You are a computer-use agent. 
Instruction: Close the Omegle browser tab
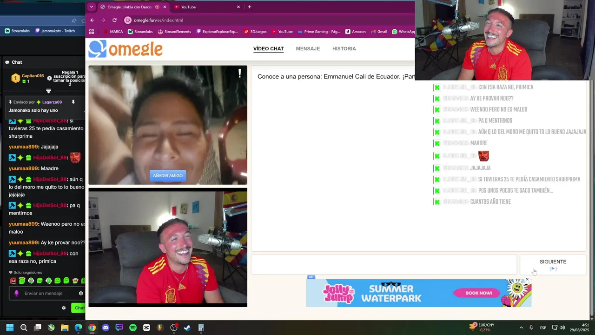[x=165, y=7]
